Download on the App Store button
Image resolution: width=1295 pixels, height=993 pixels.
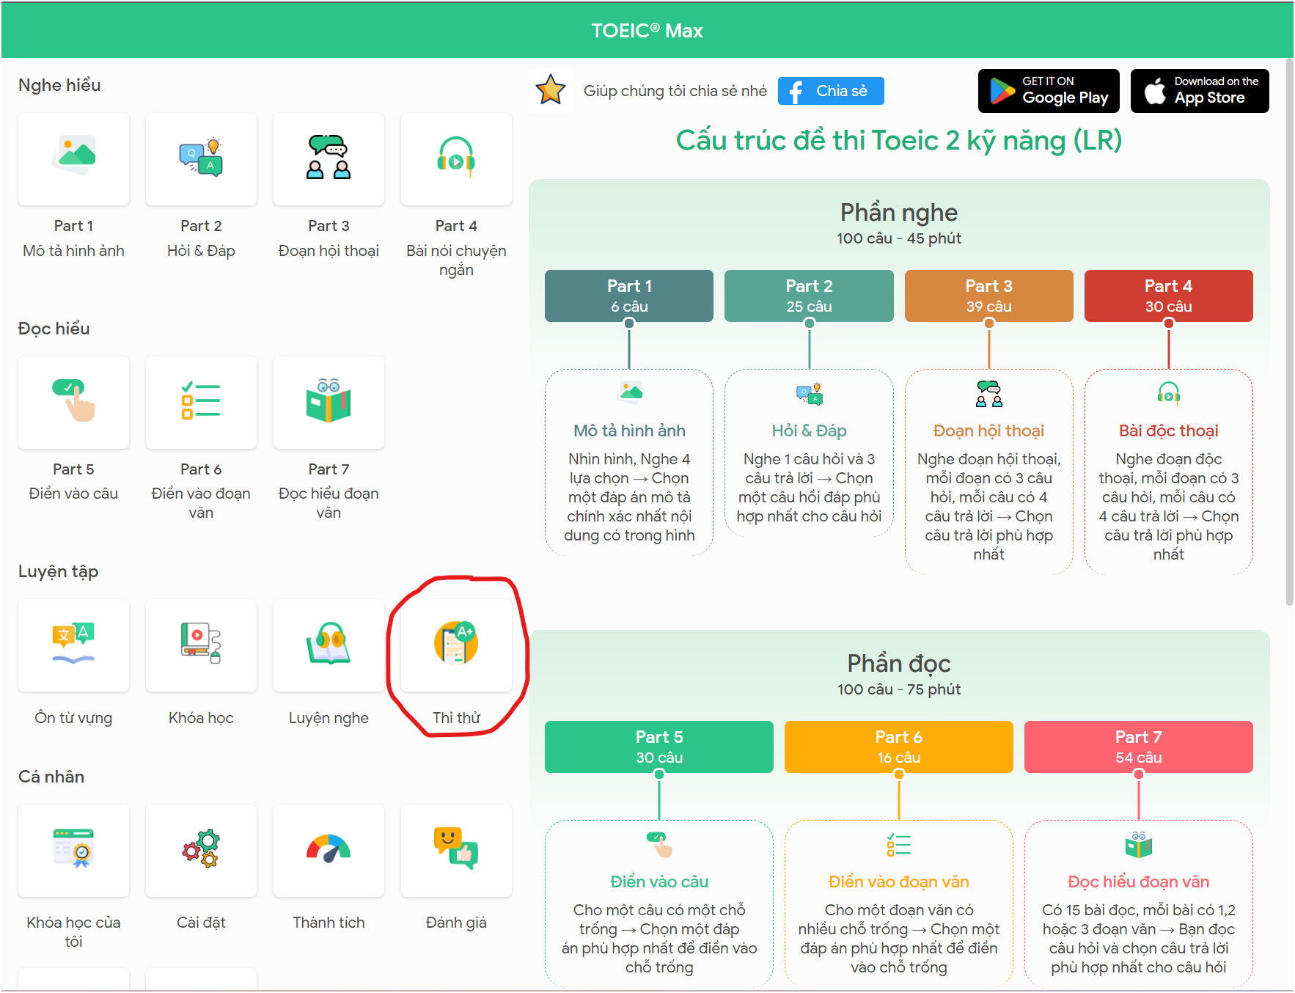point(1200,91)
